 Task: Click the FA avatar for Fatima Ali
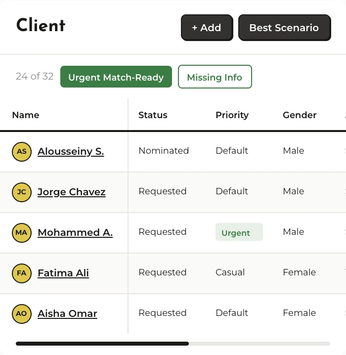pyautogui.click(x=22, y=273)
